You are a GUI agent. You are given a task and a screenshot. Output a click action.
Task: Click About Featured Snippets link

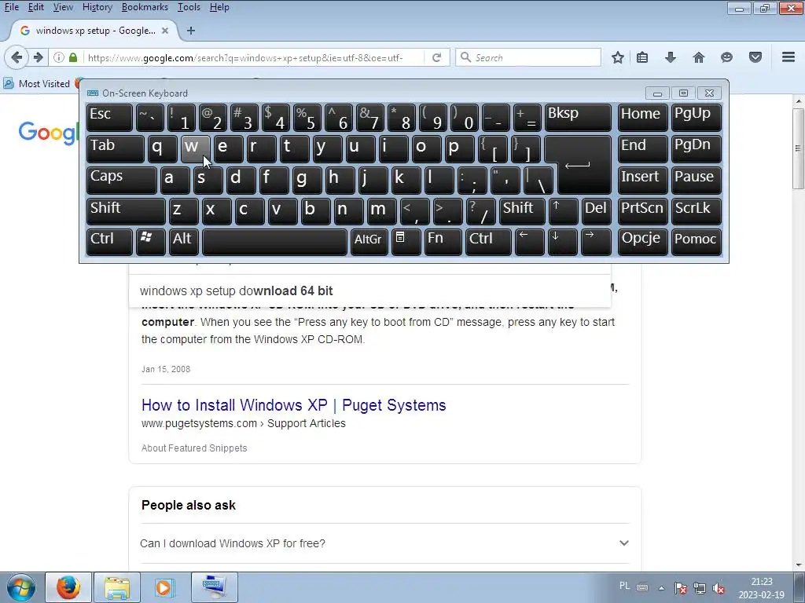194,448
